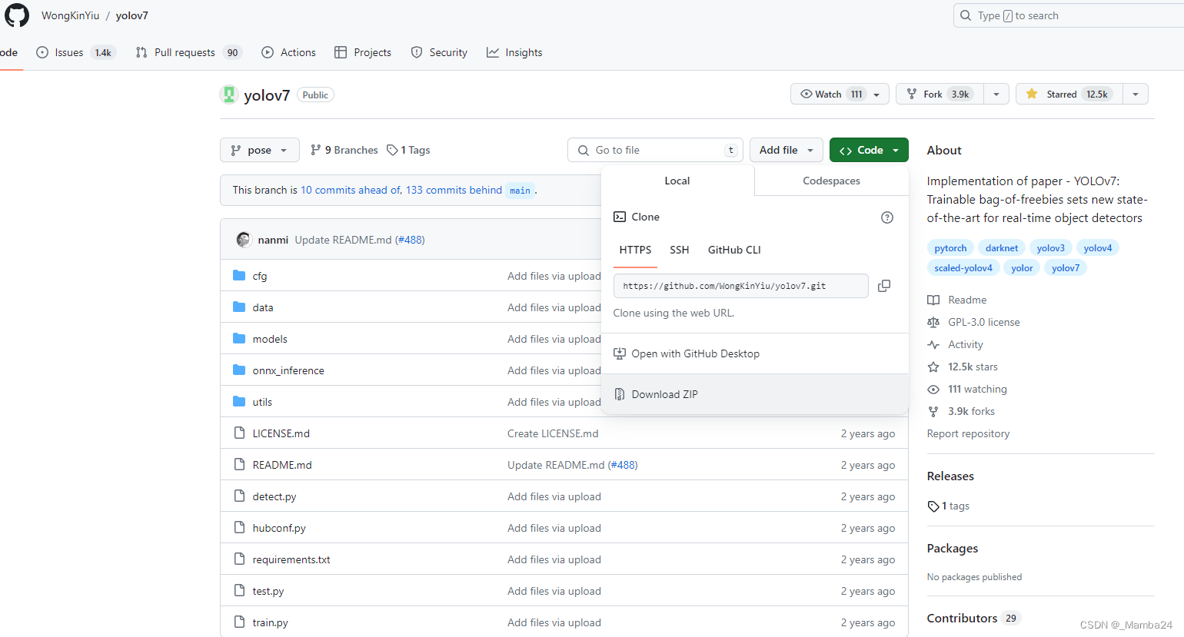
Task: Expand the Watch notifications dropdown
Action: (840, 94)
